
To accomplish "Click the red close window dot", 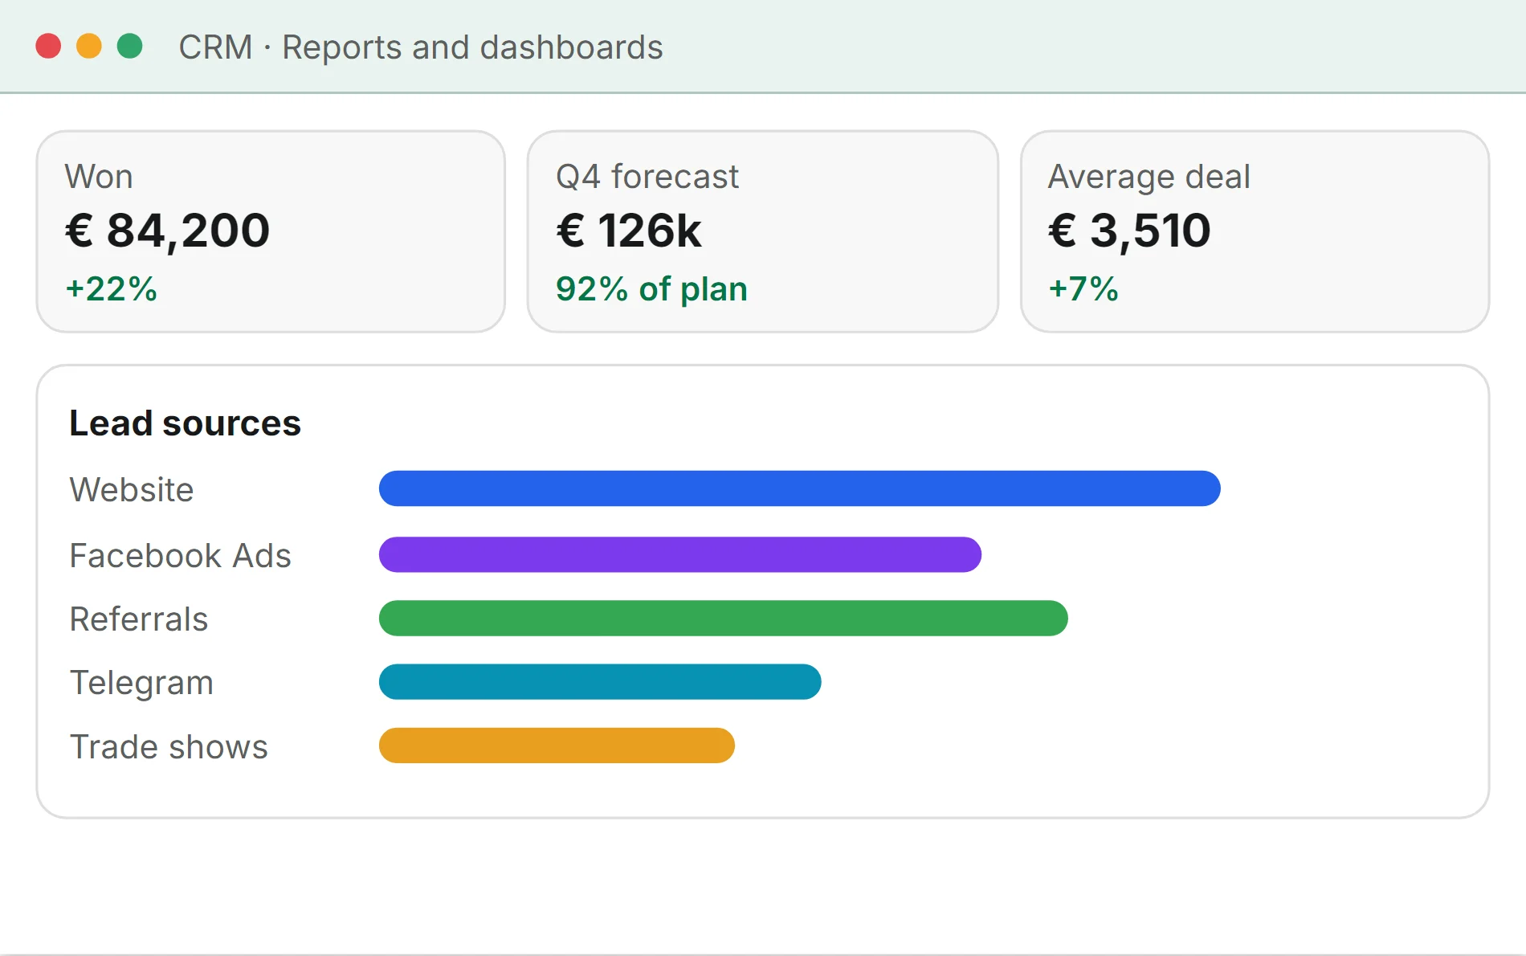I will [x=48, y=46].
